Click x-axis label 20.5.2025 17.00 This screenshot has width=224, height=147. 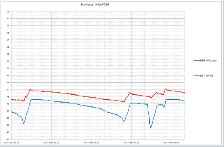[91, 142]
